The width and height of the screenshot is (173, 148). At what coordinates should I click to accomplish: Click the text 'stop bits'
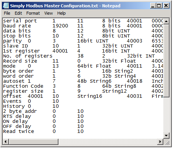[x=17, y=36]
